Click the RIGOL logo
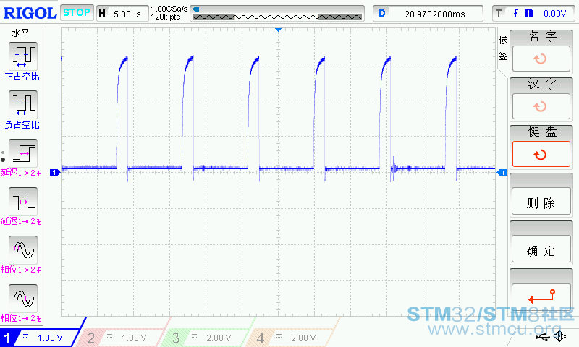 [30, 13]
